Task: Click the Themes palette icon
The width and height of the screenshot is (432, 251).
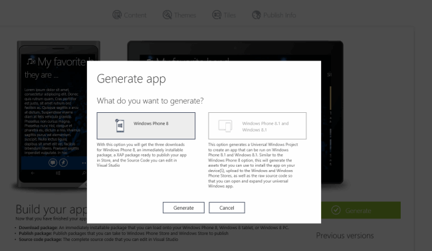Action: 167,15
